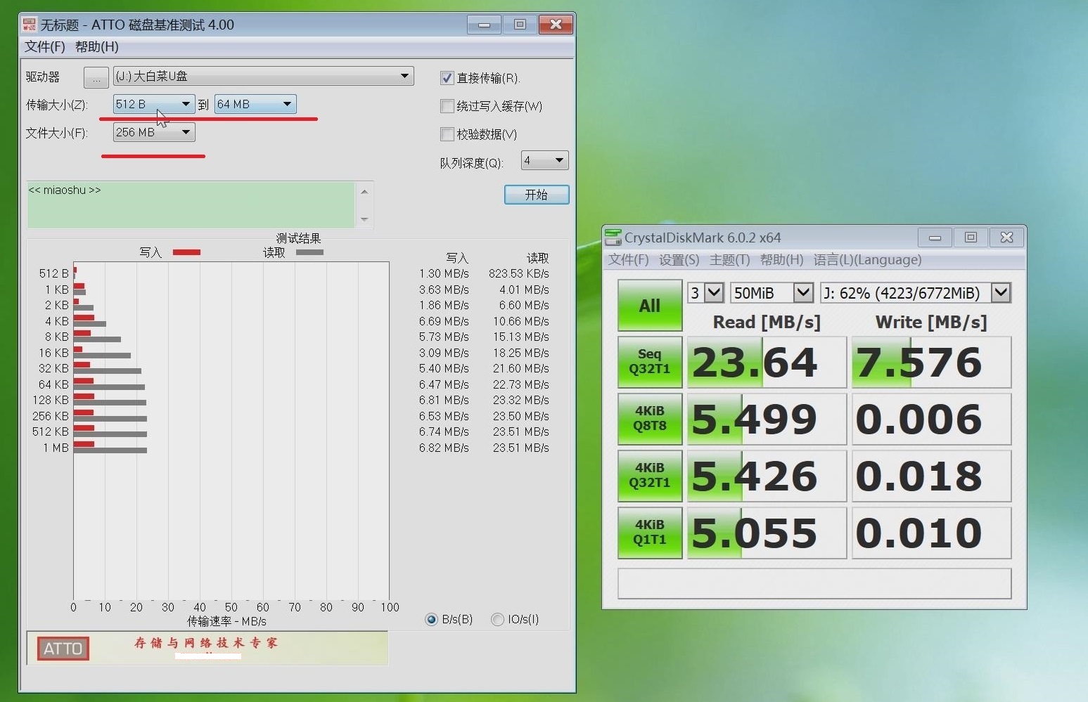Image resolution: width=1088 pixels, height=702 pixels.
Task: Minimize the ATTO benchmark window
Action: [x=484, y=25]
